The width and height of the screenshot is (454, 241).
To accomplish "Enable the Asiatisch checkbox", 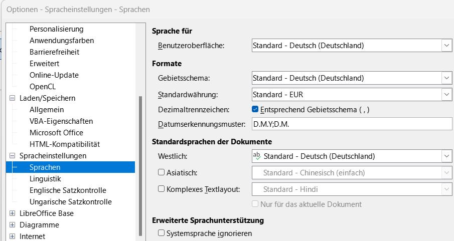I will tap(162, 172).
